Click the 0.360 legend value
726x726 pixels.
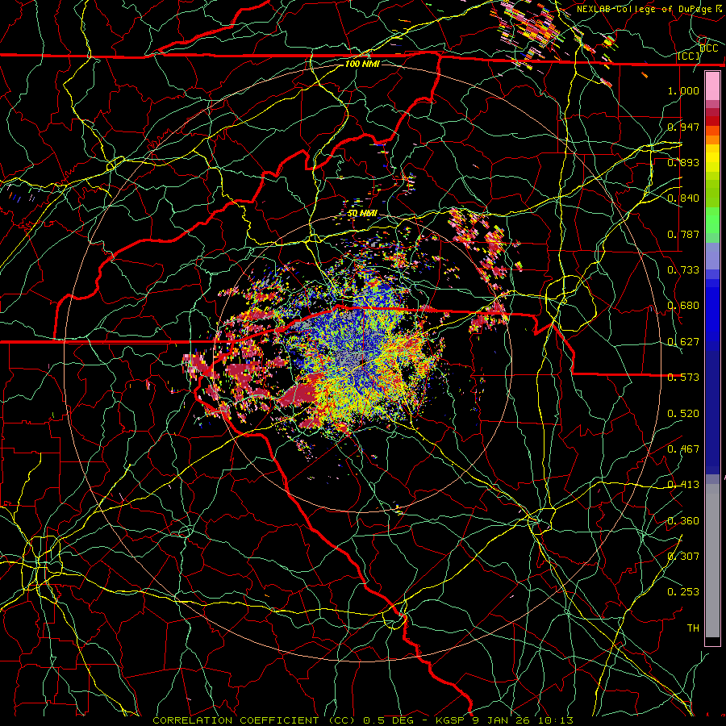point(683,521)
